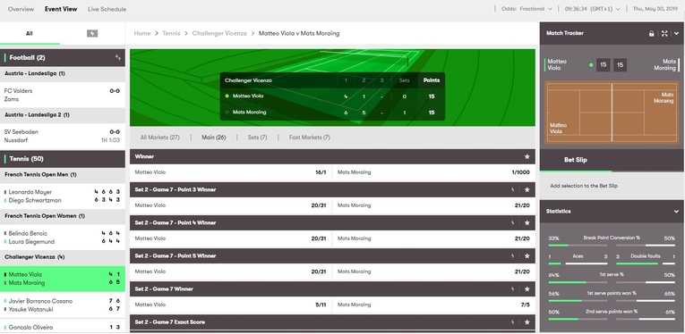Open Goncalo Oliveira match row
Image resolution: width=685 pixels, height=334 pixels.
click(x=63, y=327)
